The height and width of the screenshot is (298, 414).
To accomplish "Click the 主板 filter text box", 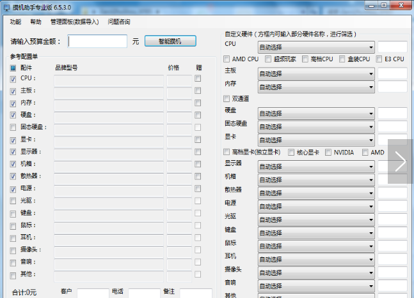I will point(392,73).
